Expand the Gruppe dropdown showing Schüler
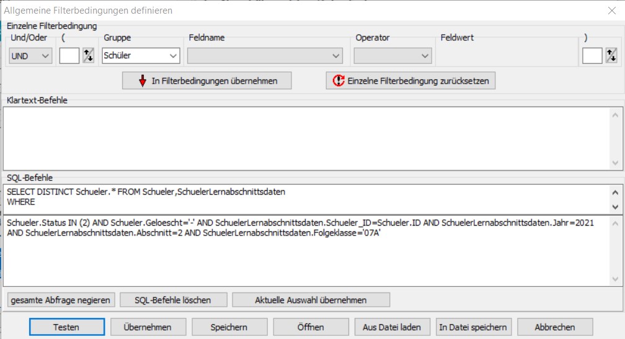 141,56
